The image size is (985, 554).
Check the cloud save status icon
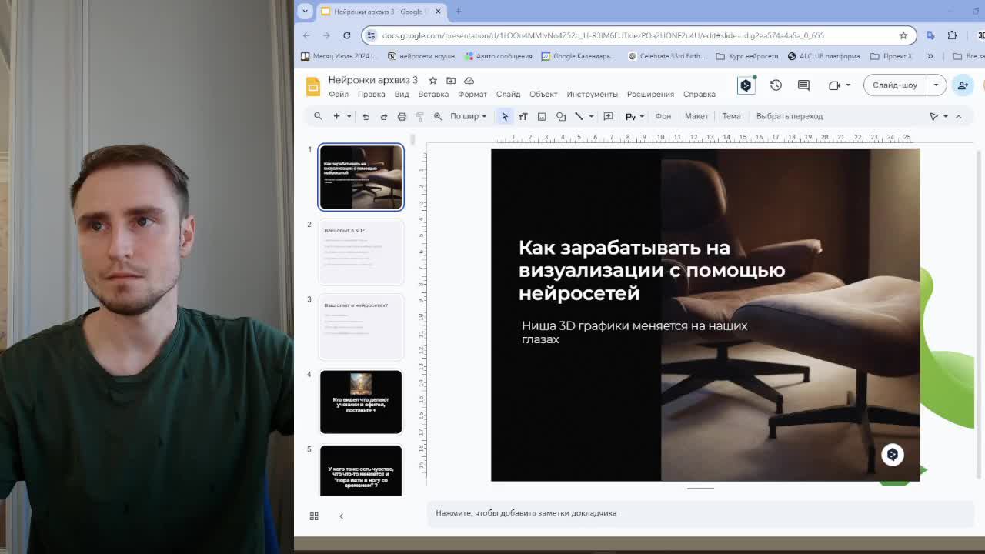point(469,80)
